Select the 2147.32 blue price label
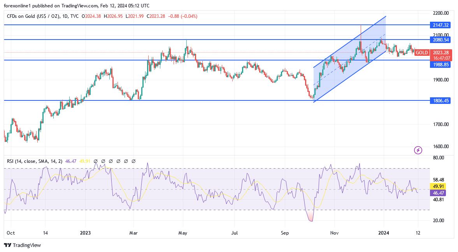The image size is (458, 252). coord(440,25)
